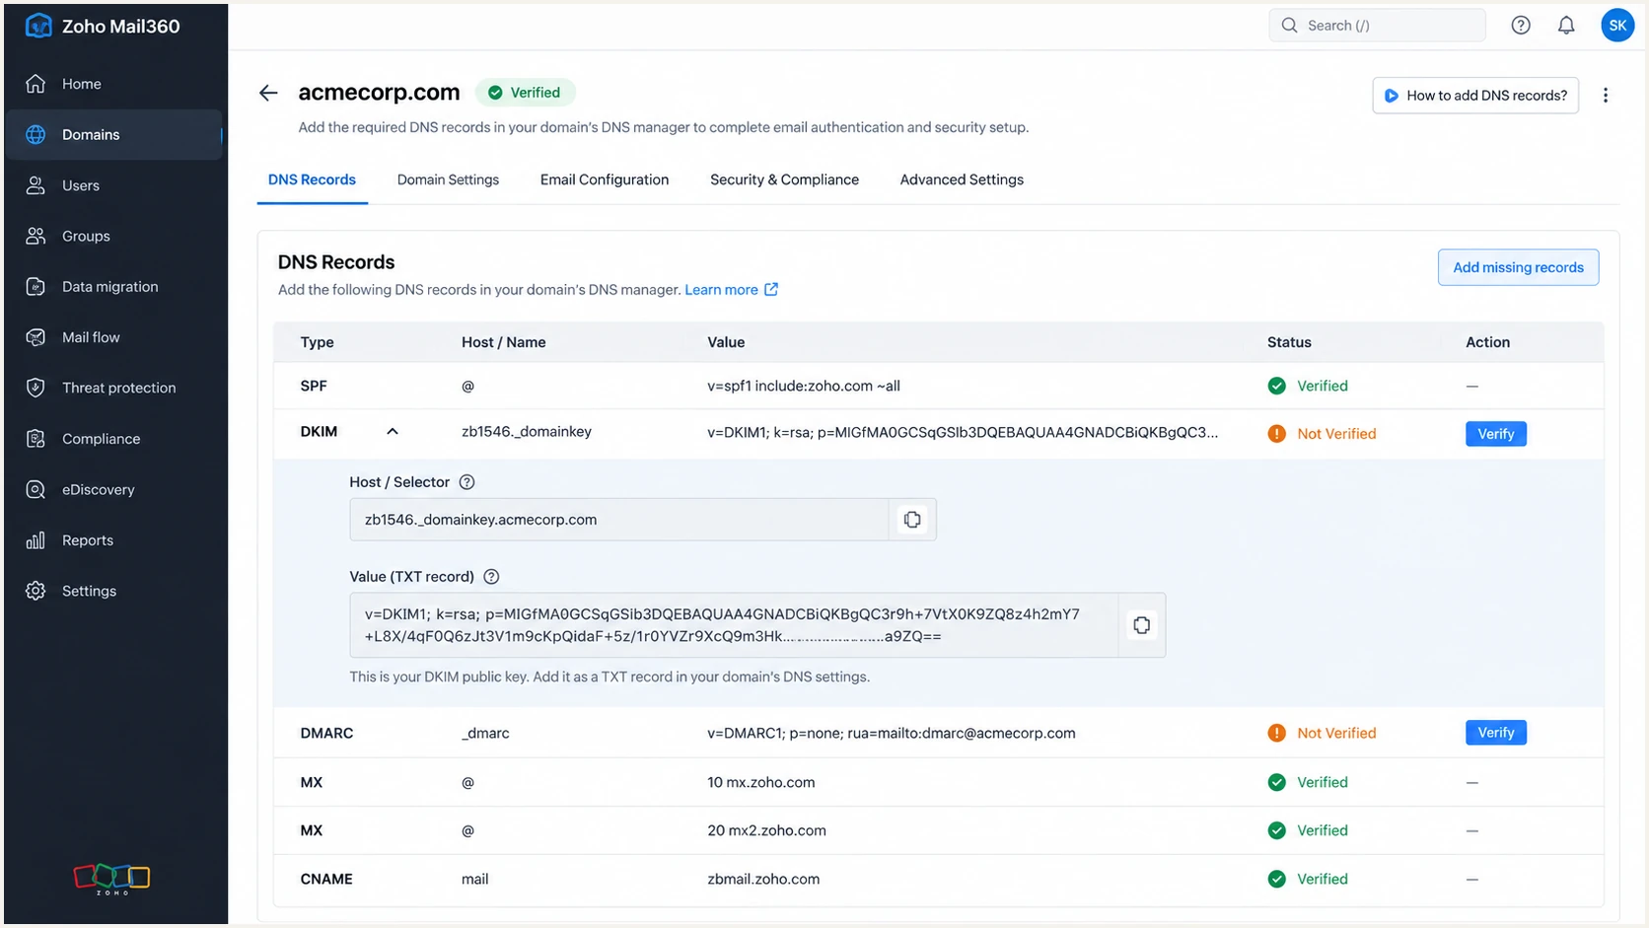Click the DKIM Not Verified status text
Image resolution: width=1649 pixels, height=928 pixels.
[1336, 434]
